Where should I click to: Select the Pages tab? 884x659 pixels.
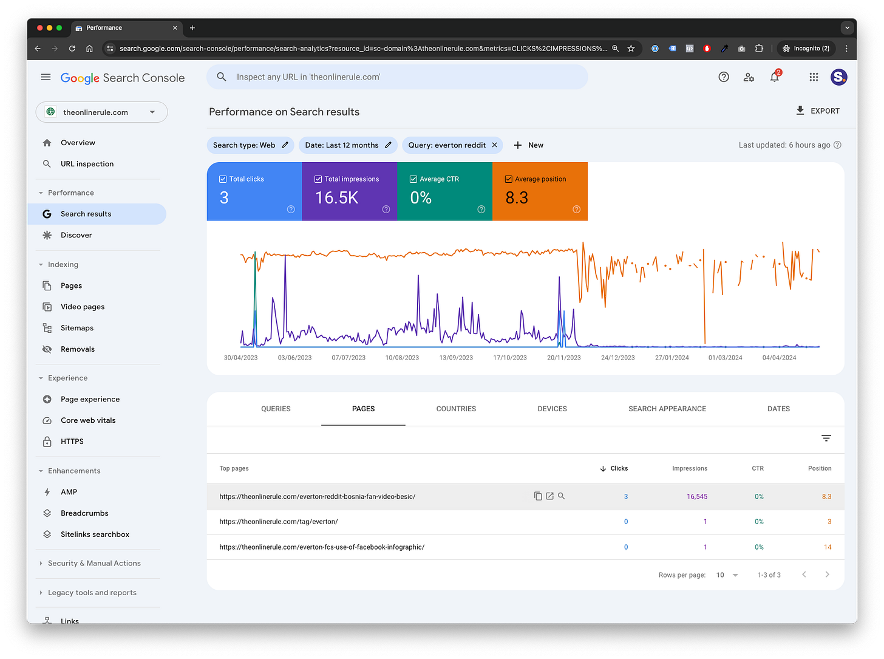point(363,409)
